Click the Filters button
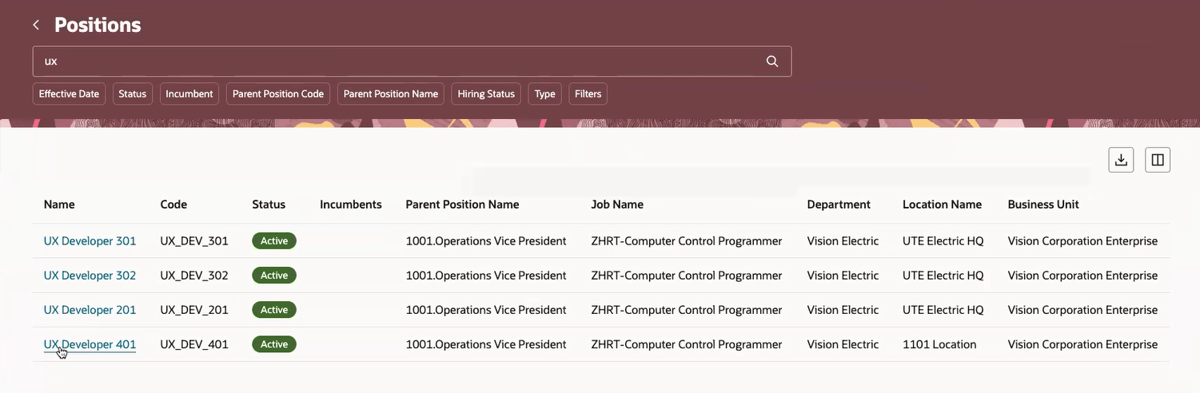This screenshot has width=1200, height=393. click(x=588, y=93)
